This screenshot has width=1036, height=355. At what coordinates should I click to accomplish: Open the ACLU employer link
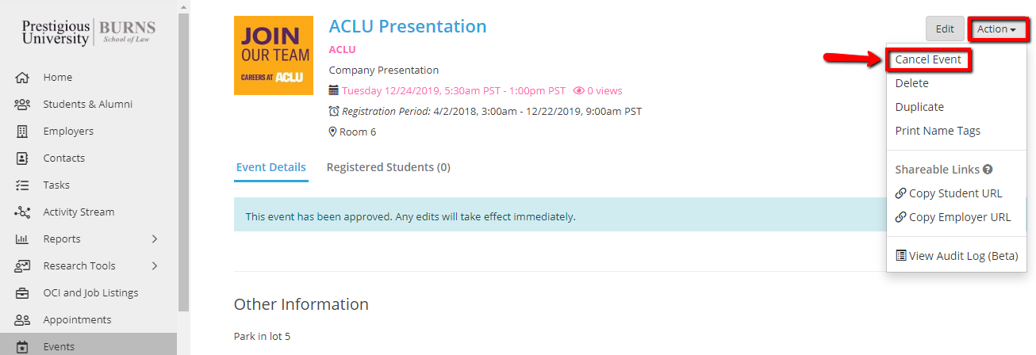tap(342, 49)
